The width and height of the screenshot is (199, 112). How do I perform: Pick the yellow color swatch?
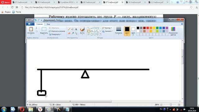154,28
